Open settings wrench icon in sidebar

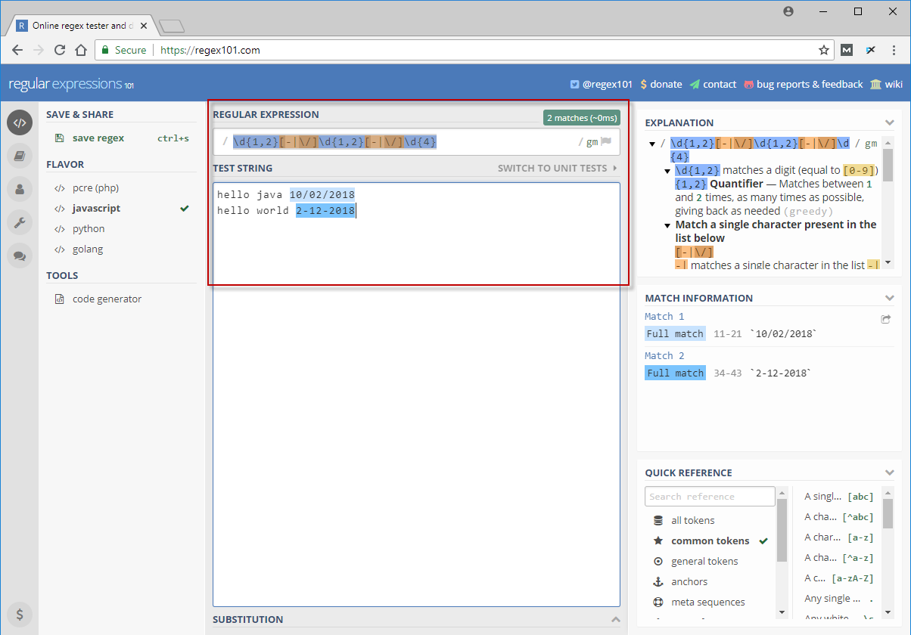(x=20, y=222)
